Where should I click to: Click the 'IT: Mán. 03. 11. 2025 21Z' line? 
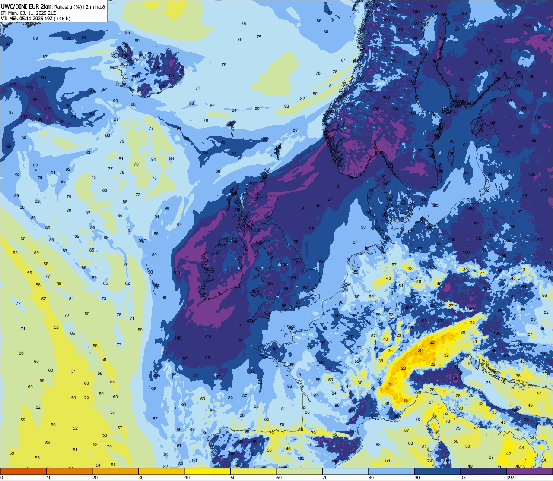tap(28, 13)
